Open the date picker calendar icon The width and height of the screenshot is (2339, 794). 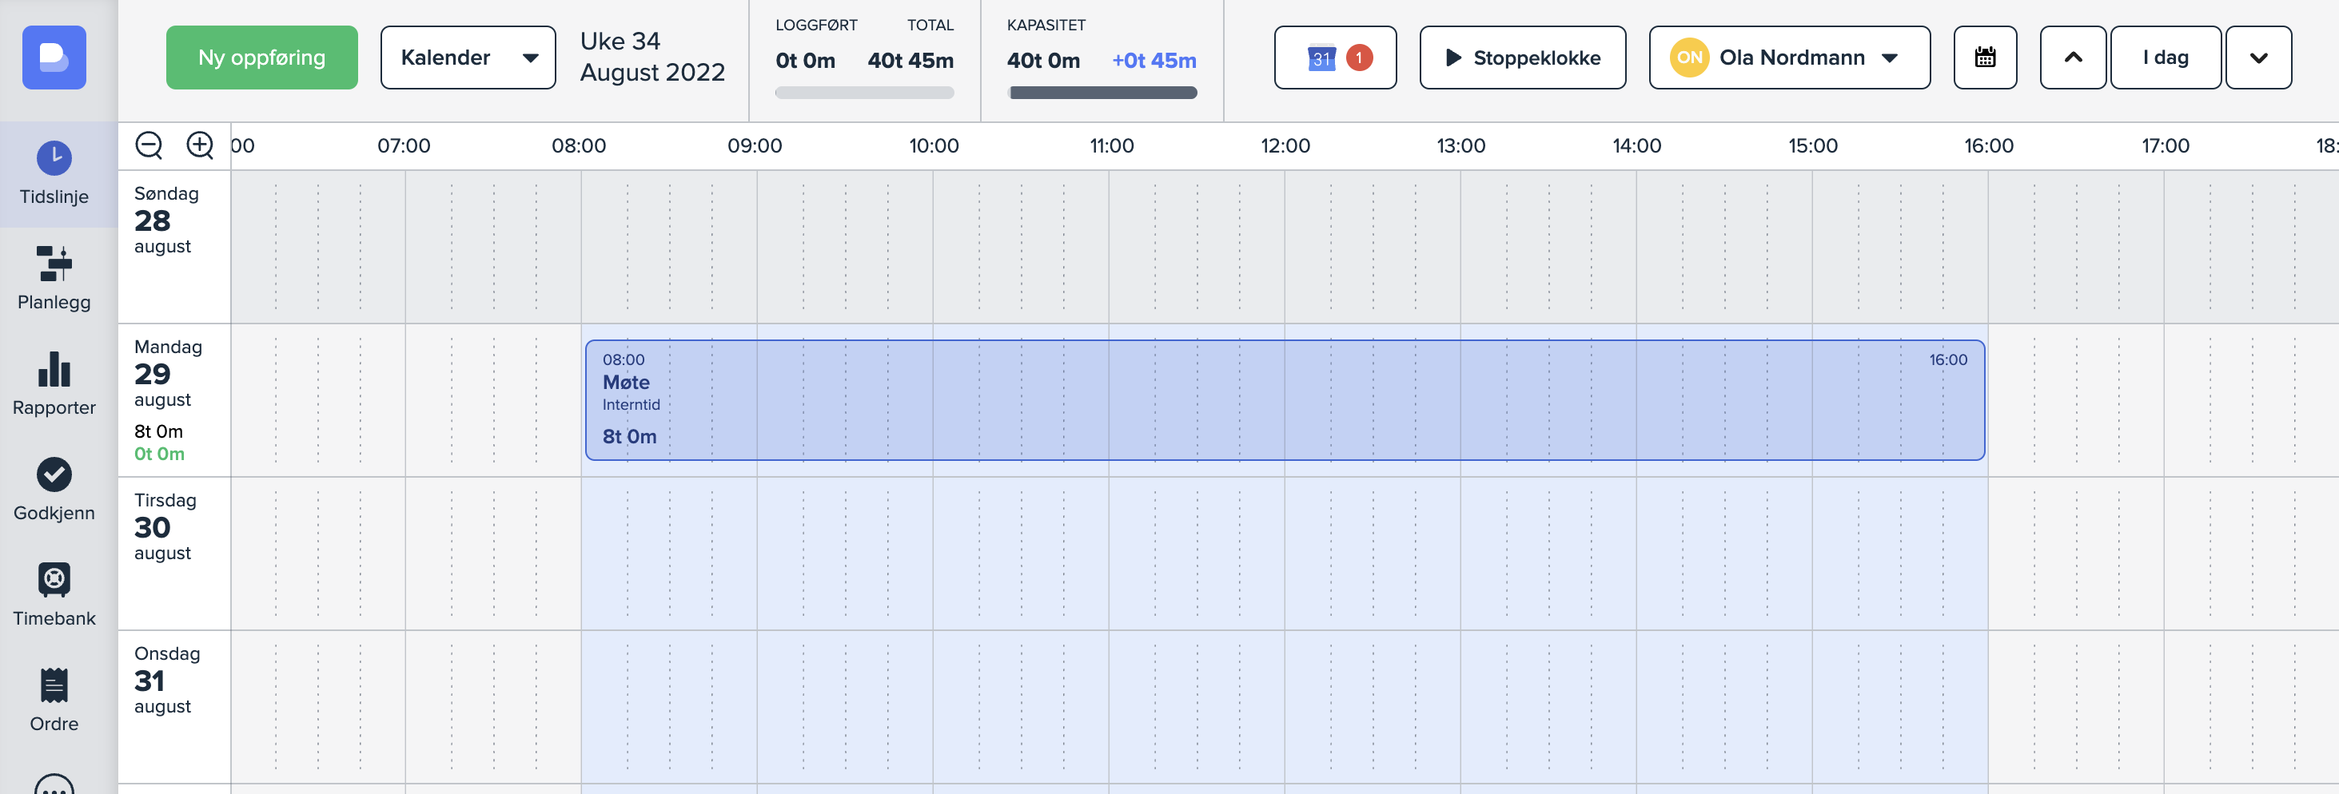[1985, 58]
